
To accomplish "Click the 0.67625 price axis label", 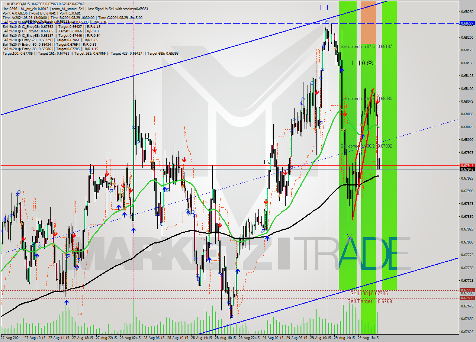I will [467, 332].
